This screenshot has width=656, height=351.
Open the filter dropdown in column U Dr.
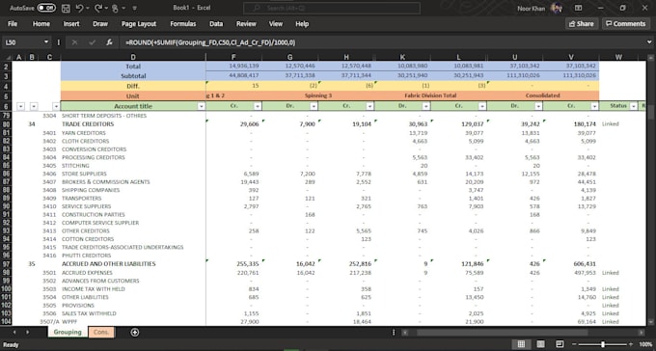[x=538, y=106]
